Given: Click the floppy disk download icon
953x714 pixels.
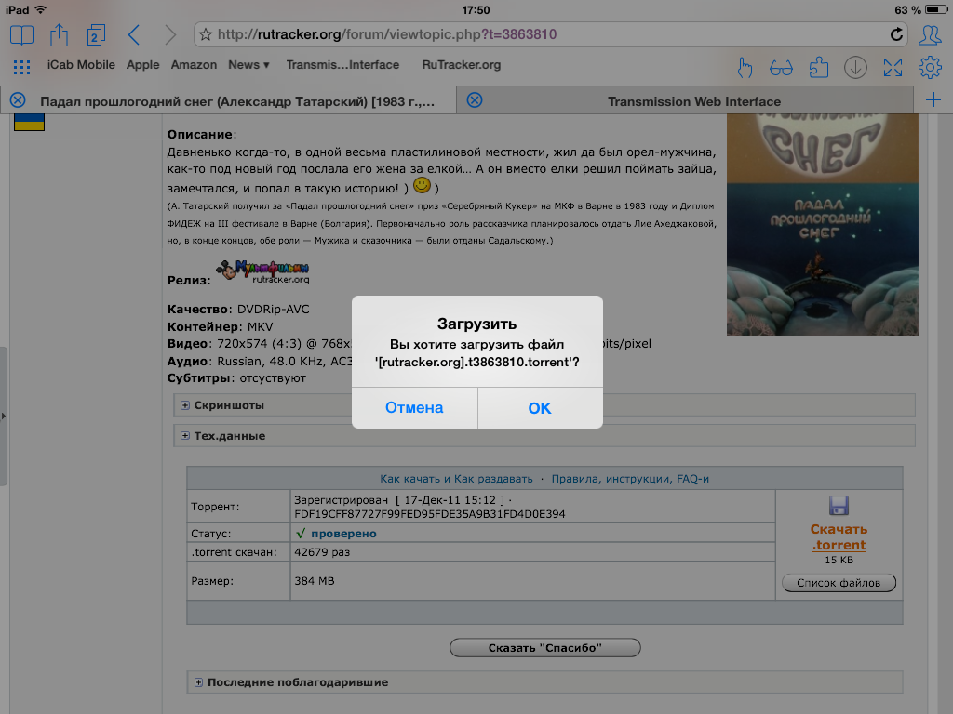Looking at the screenshot, I should point(839,506).
